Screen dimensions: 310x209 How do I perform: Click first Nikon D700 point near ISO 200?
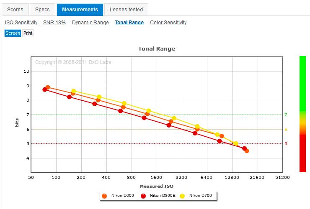(74, 91)
